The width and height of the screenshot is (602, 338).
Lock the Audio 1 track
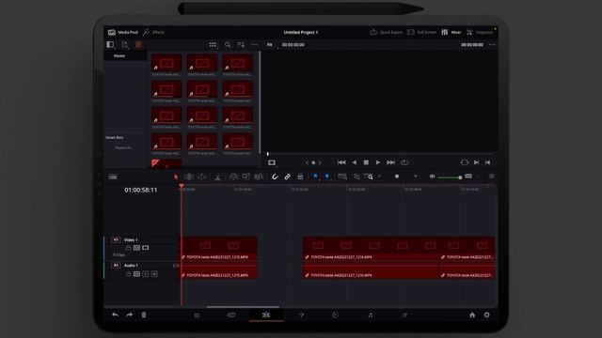click(x=128, y=274)
